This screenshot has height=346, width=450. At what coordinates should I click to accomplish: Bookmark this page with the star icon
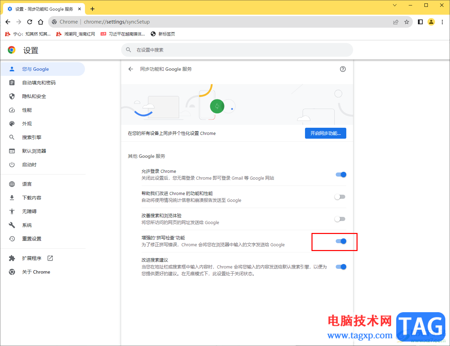407,22
